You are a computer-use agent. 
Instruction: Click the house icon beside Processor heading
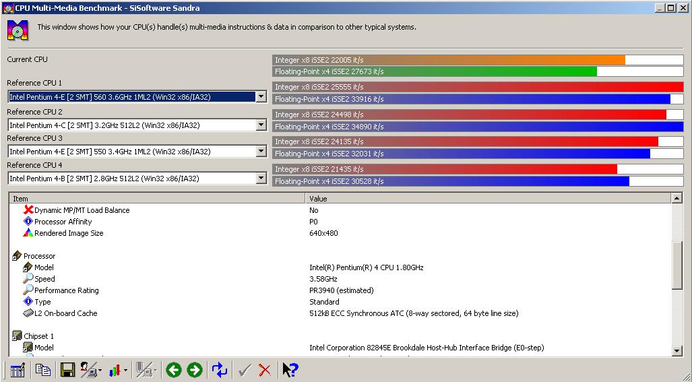pyautogui.click(x=17, y=255)
